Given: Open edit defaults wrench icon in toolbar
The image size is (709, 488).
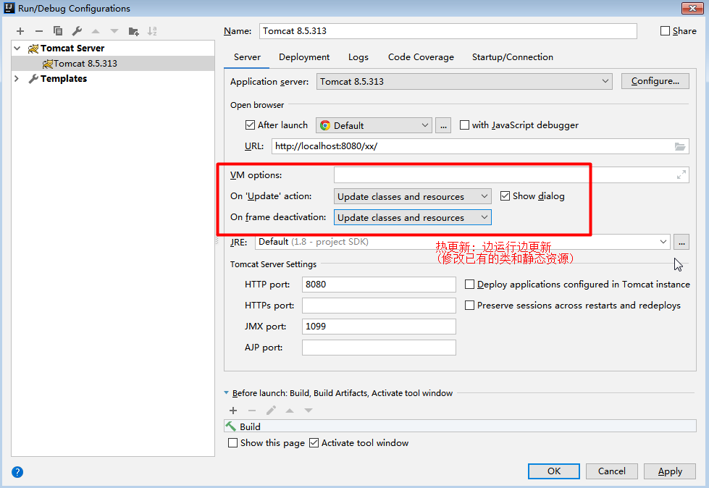Looking at the screenshot, I should pyautogui.click(x=77, y=31).
